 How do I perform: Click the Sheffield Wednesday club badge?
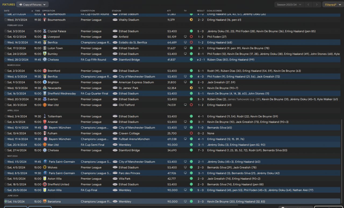point(45,94)
